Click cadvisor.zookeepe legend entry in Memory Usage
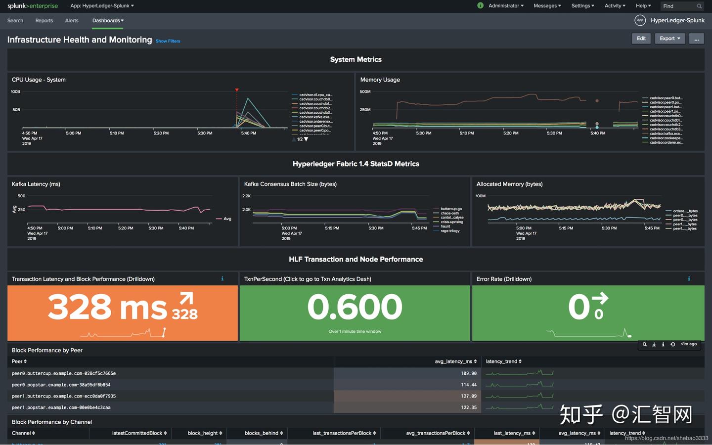 tap(663, 138)
